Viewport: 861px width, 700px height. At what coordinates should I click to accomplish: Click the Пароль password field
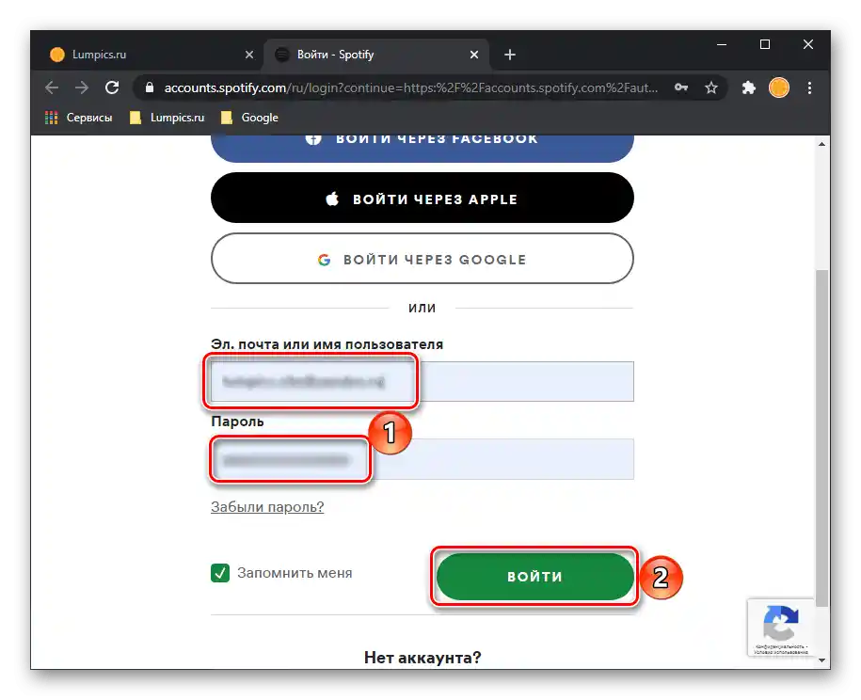click(x=423, y=459)
